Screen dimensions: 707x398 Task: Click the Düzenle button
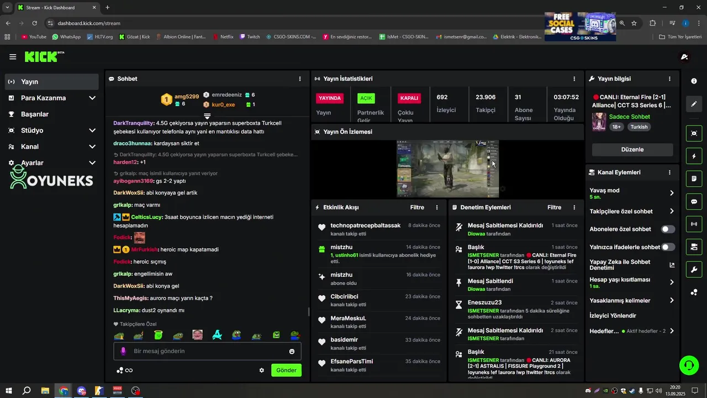pyautogui.click(x=632, y=149)
